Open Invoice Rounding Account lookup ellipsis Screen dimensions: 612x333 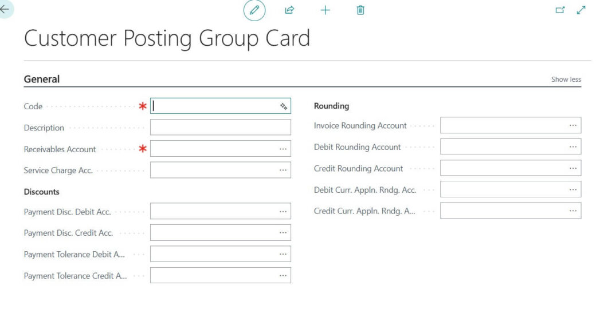573,125
